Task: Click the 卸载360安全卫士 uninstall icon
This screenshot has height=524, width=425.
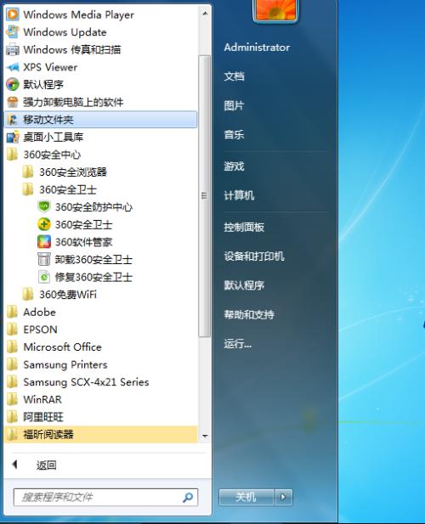Action: [44, 259]
